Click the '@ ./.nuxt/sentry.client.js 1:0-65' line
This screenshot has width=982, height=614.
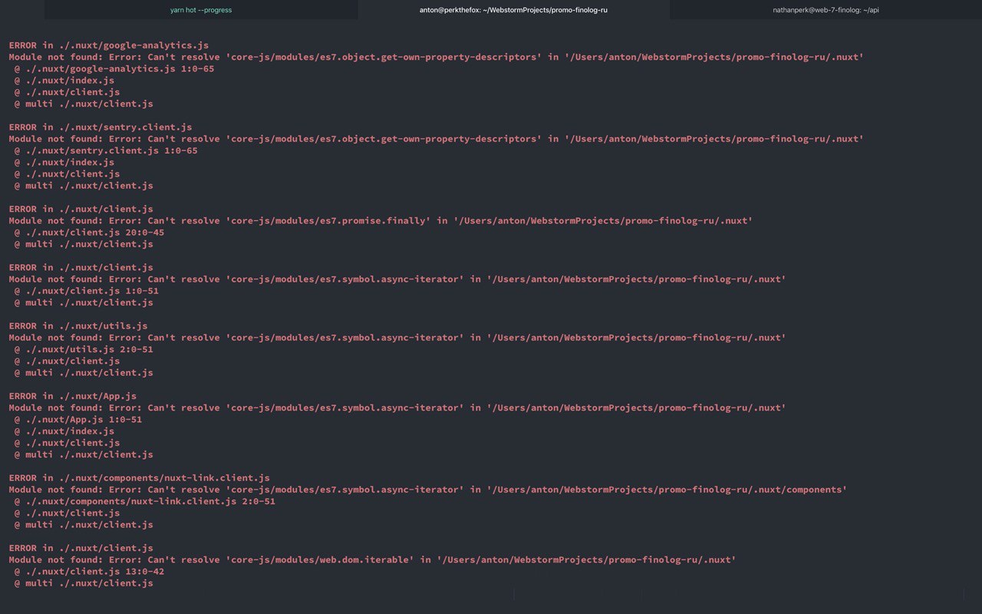[106, 150]
